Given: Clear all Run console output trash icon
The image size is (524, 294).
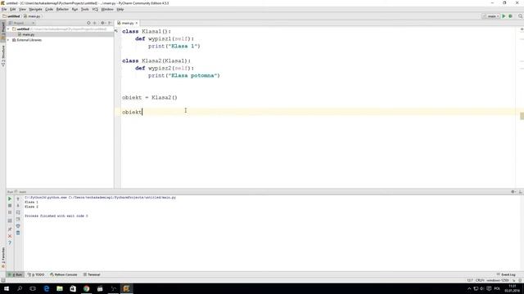Looking at the screenshot, I should [x=18, y=233].
